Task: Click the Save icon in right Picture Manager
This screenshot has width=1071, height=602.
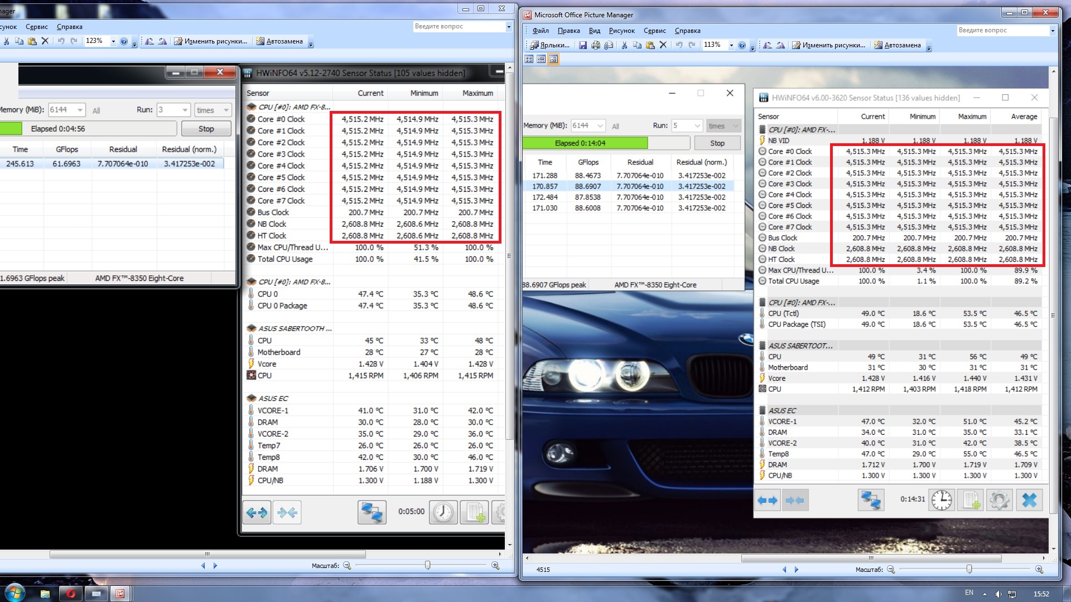Action: click(582, 45)
